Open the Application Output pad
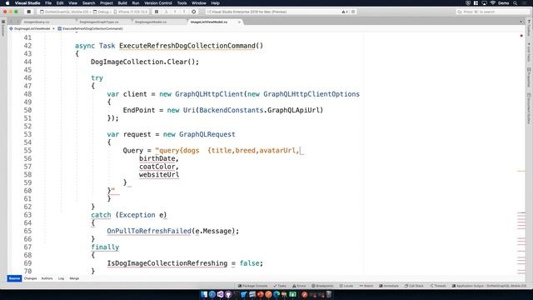The image size is (533, 300). coord(489,286)
